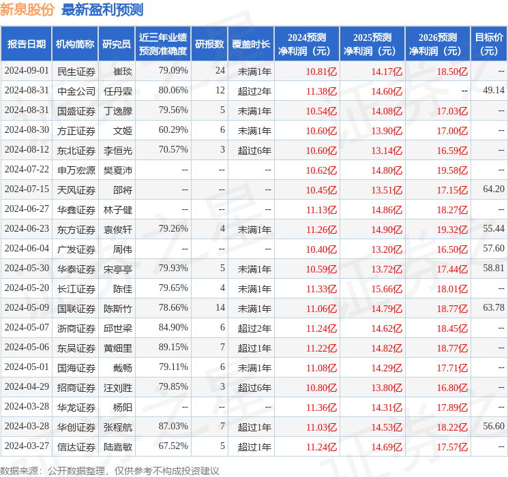
Task: Click analyst name 任丹霖
Action: tap(117, 91)
